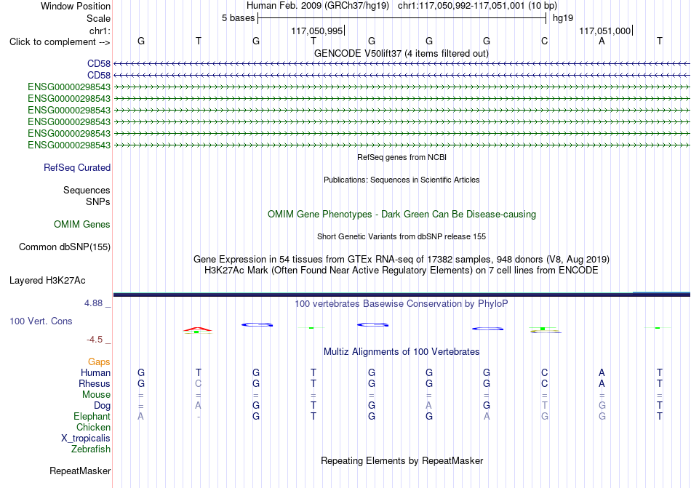Open the OMIM Genes track label
This screenshot has height=488, width=691.
pos(82,224)
